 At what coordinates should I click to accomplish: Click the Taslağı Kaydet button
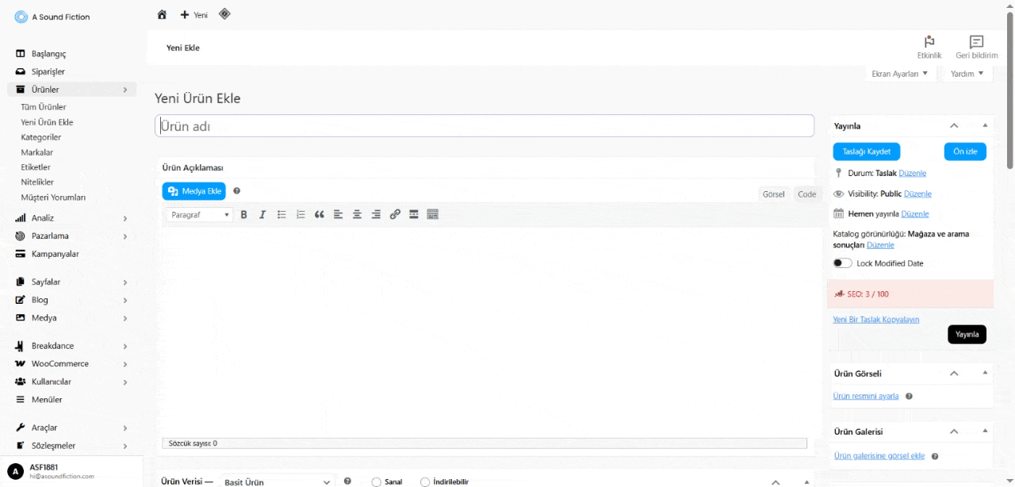866,151
